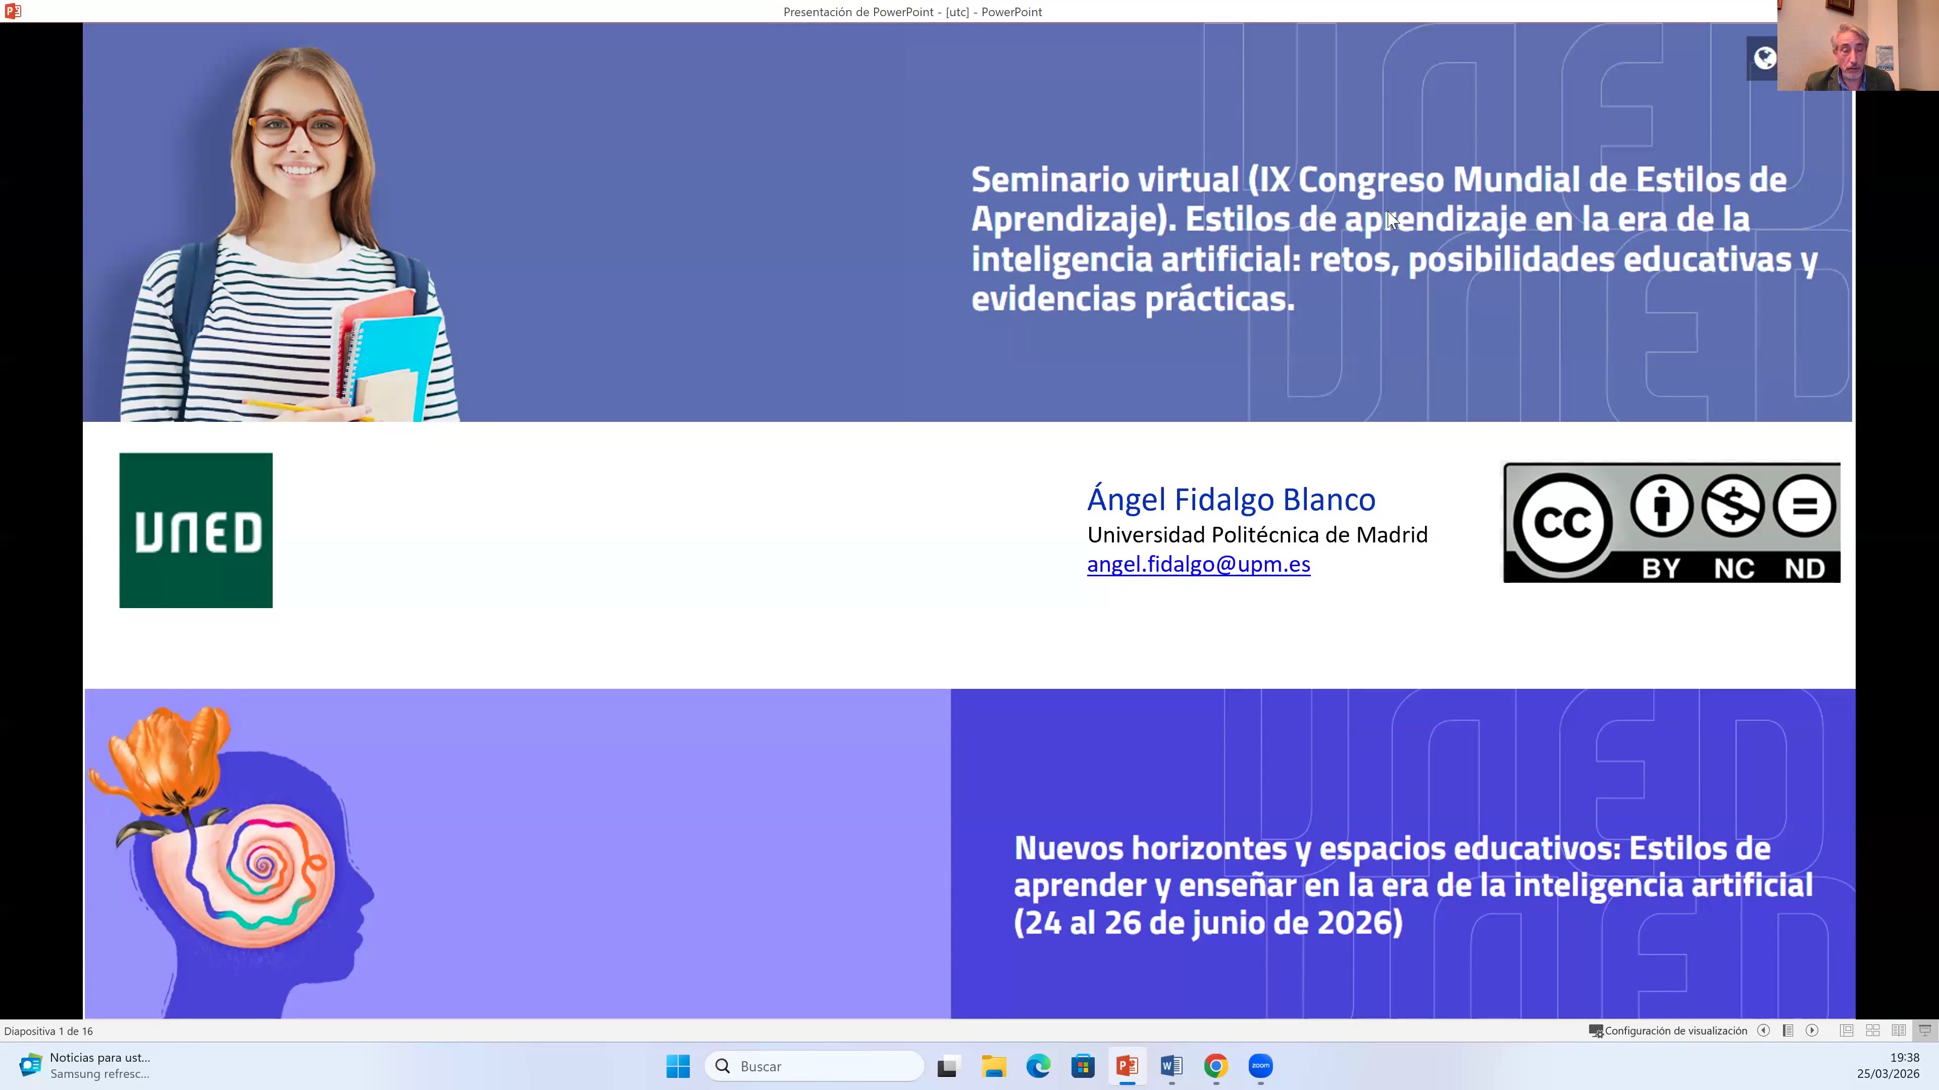This screenshot has width=1939, height=1090.
Task: Start Slide Show view icon
Action: pyautogui.click(x=1925, y=1030)
